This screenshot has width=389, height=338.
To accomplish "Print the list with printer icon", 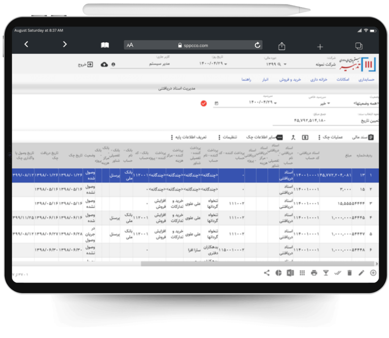I will [314, 273].
